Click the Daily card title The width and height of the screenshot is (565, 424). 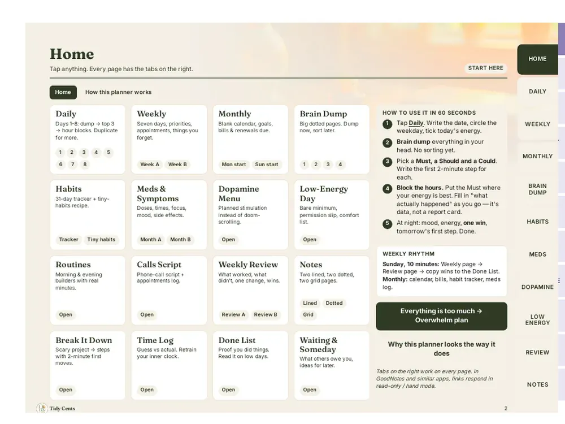[66, 114]
